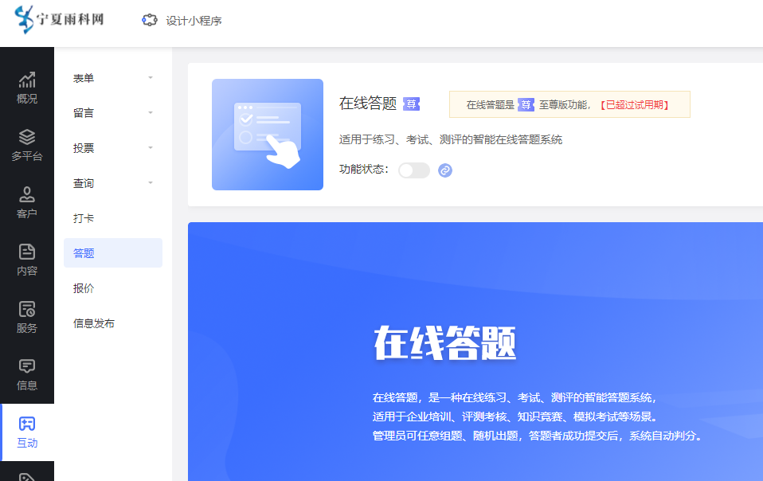Click the 至尊版功能 text in trial notice
The height and width of the screenshot is (481, 763).
click(x=563, y=104)
